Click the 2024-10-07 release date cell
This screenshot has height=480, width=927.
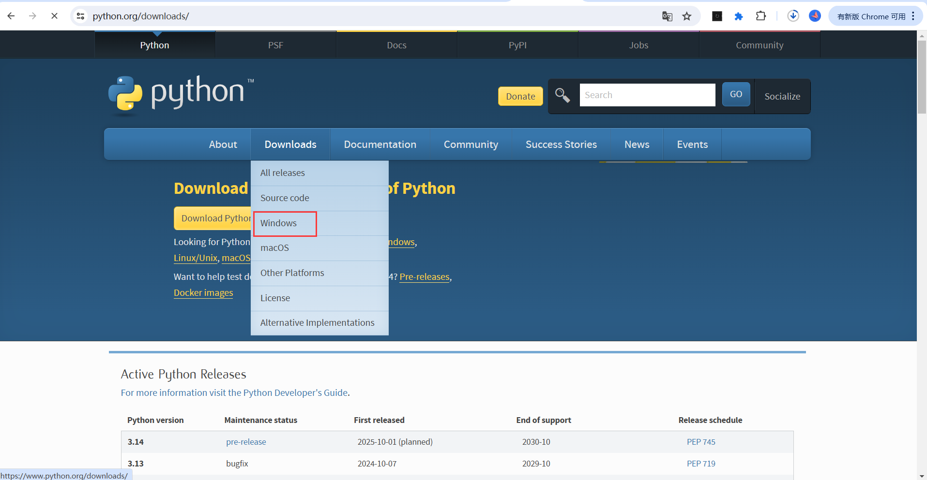pos(377,464)
